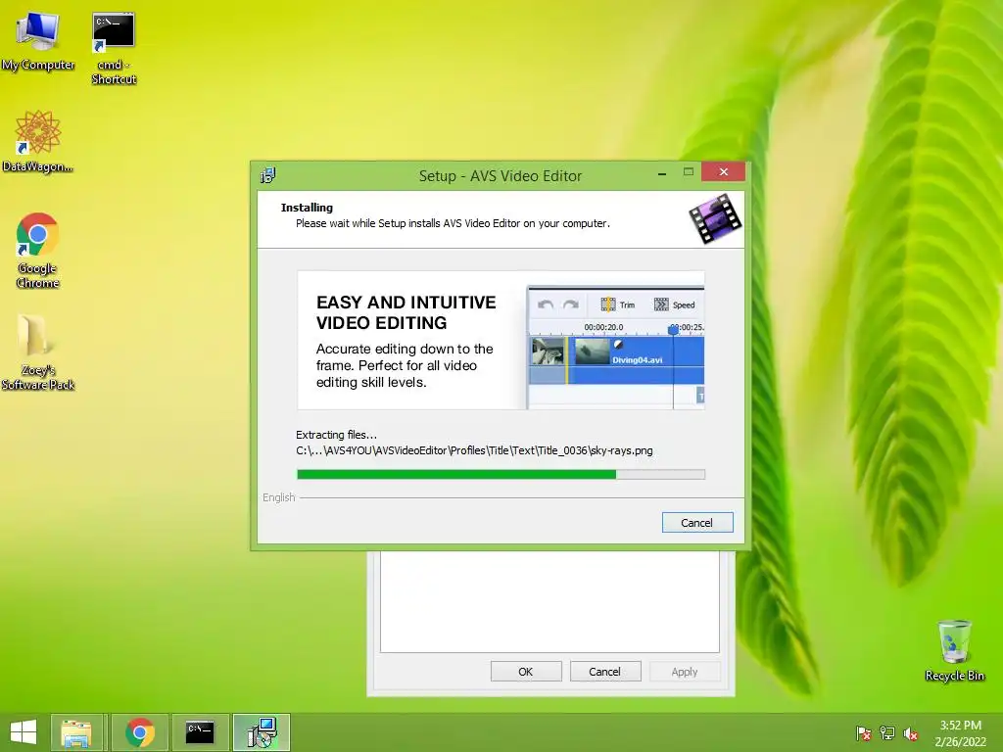1003x752 pixels.
Task: Click the muted volume tray icon
Action: point(911,732)
